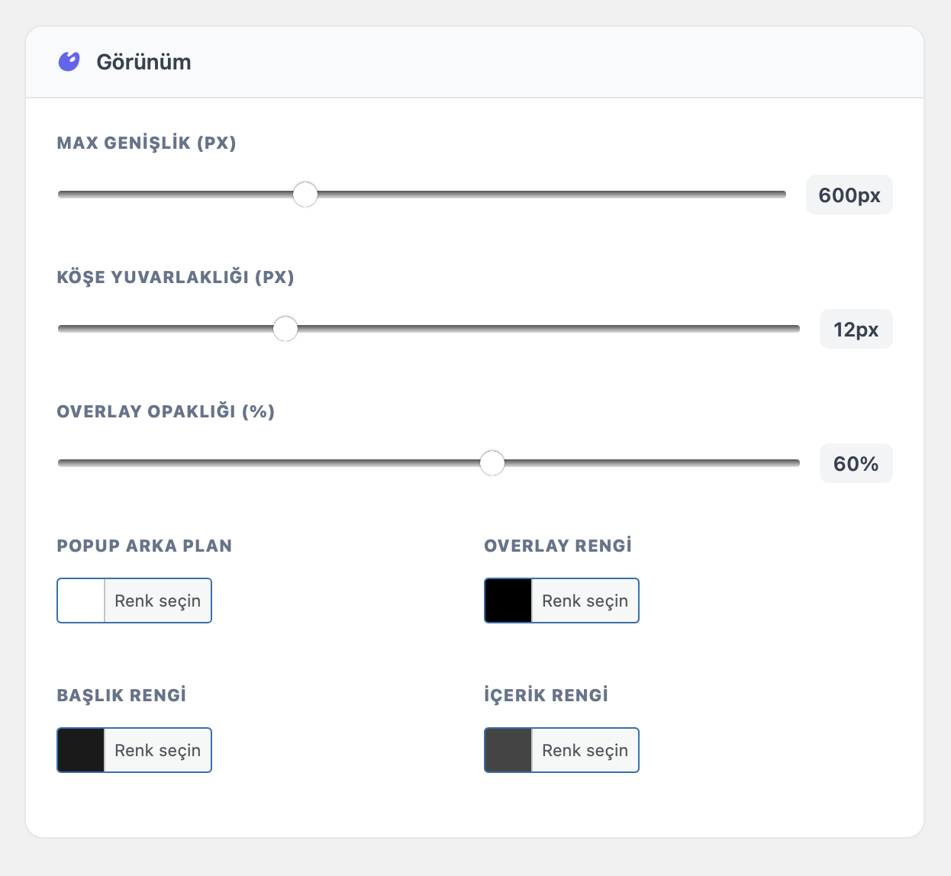Click the dark Başlık Rengi swatch
The height and width of the screenshot is (876, 951).
pos(81,750)
